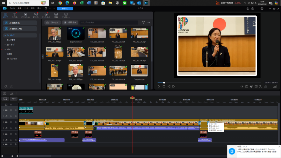
Task: Open the settings gear icon
Action: pyautogui.click(x=248, y=8)
